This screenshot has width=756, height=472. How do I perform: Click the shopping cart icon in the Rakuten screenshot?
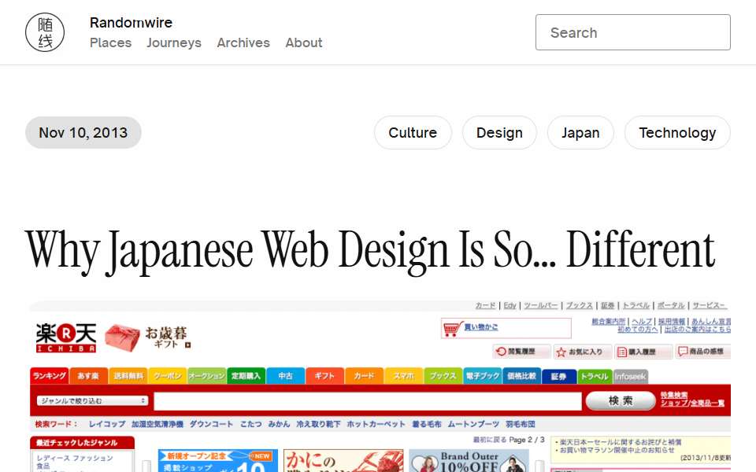coord(452,329)
